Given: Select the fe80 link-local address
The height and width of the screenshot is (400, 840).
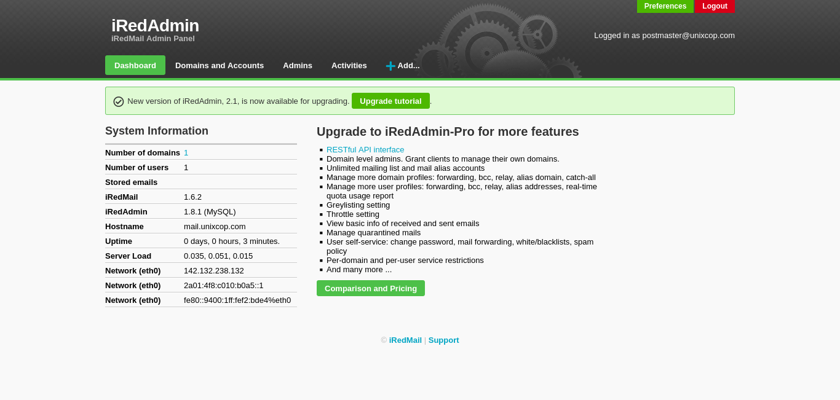Looking at the screenshot, I should pyautogui.click(x=237, y=300).
